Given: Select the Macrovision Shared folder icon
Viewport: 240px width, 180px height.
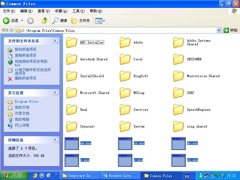Looking at the screenshot, I should pos(178,76).
